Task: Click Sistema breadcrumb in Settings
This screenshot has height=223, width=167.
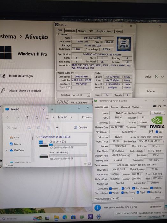Action: click(8, 37)
